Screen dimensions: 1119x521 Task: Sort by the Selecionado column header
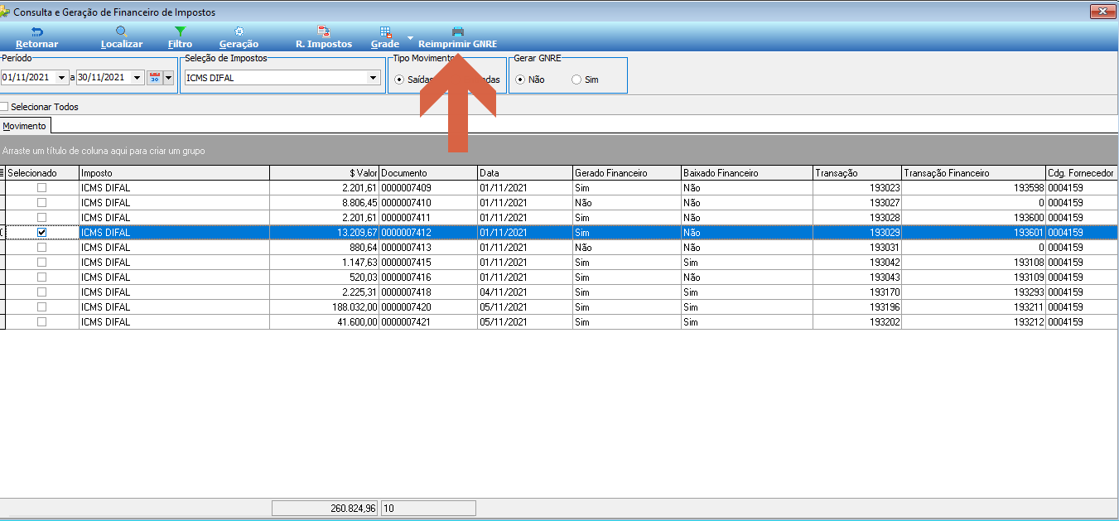click(x=42, y=173)
